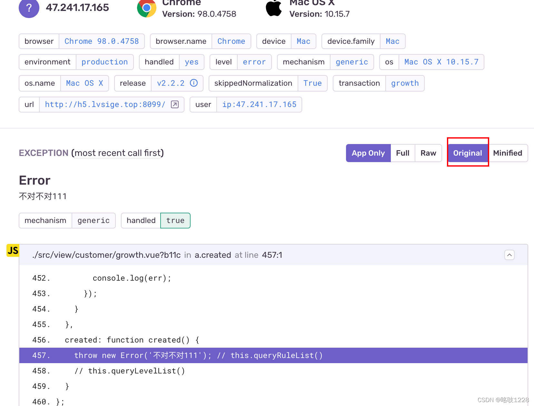Click the Apple logo icon
Screen dimensions: 534x406
click(274, 8)
